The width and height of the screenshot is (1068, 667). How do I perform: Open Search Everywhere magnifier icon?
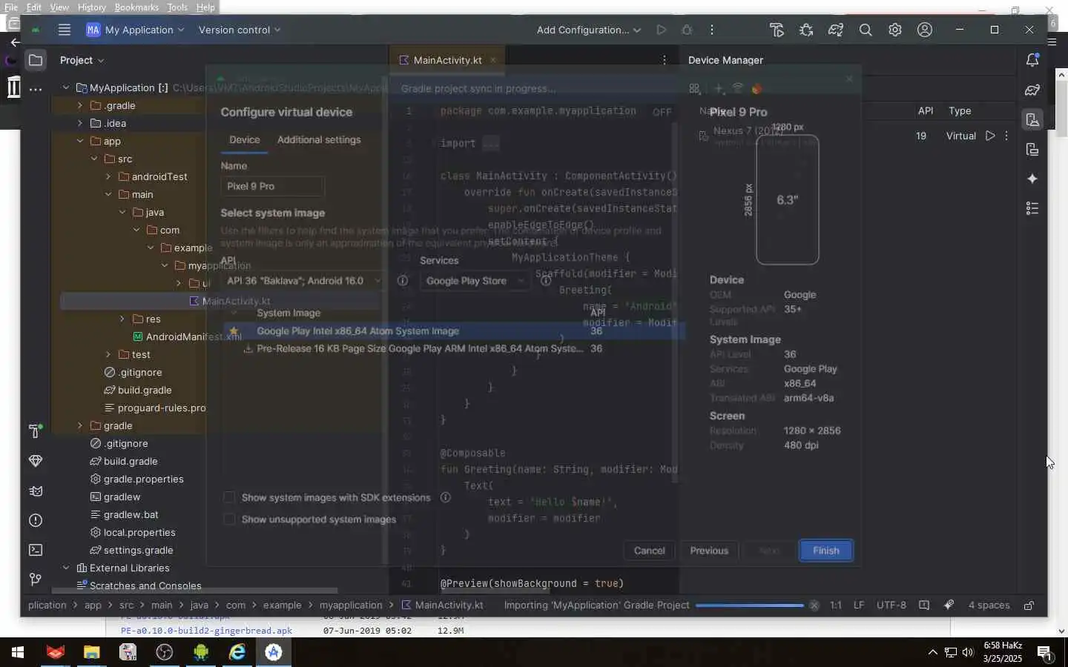pos(866,30)
